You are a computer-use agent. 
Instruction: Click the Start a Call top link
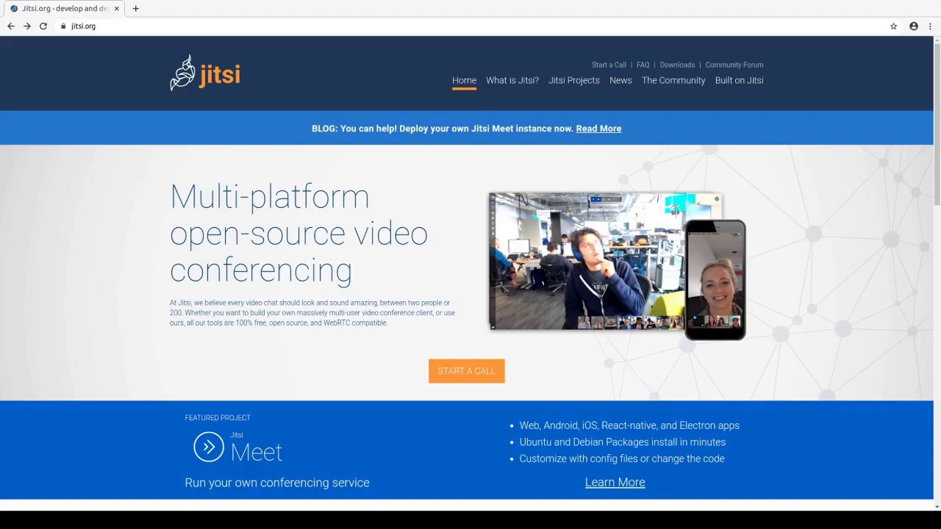pos(609,65)
